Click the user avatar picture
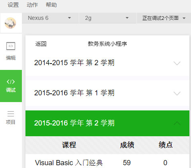 click(x=10, y=23)
